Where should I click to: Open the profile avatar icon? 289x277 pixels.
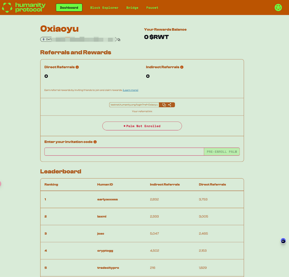278,8
